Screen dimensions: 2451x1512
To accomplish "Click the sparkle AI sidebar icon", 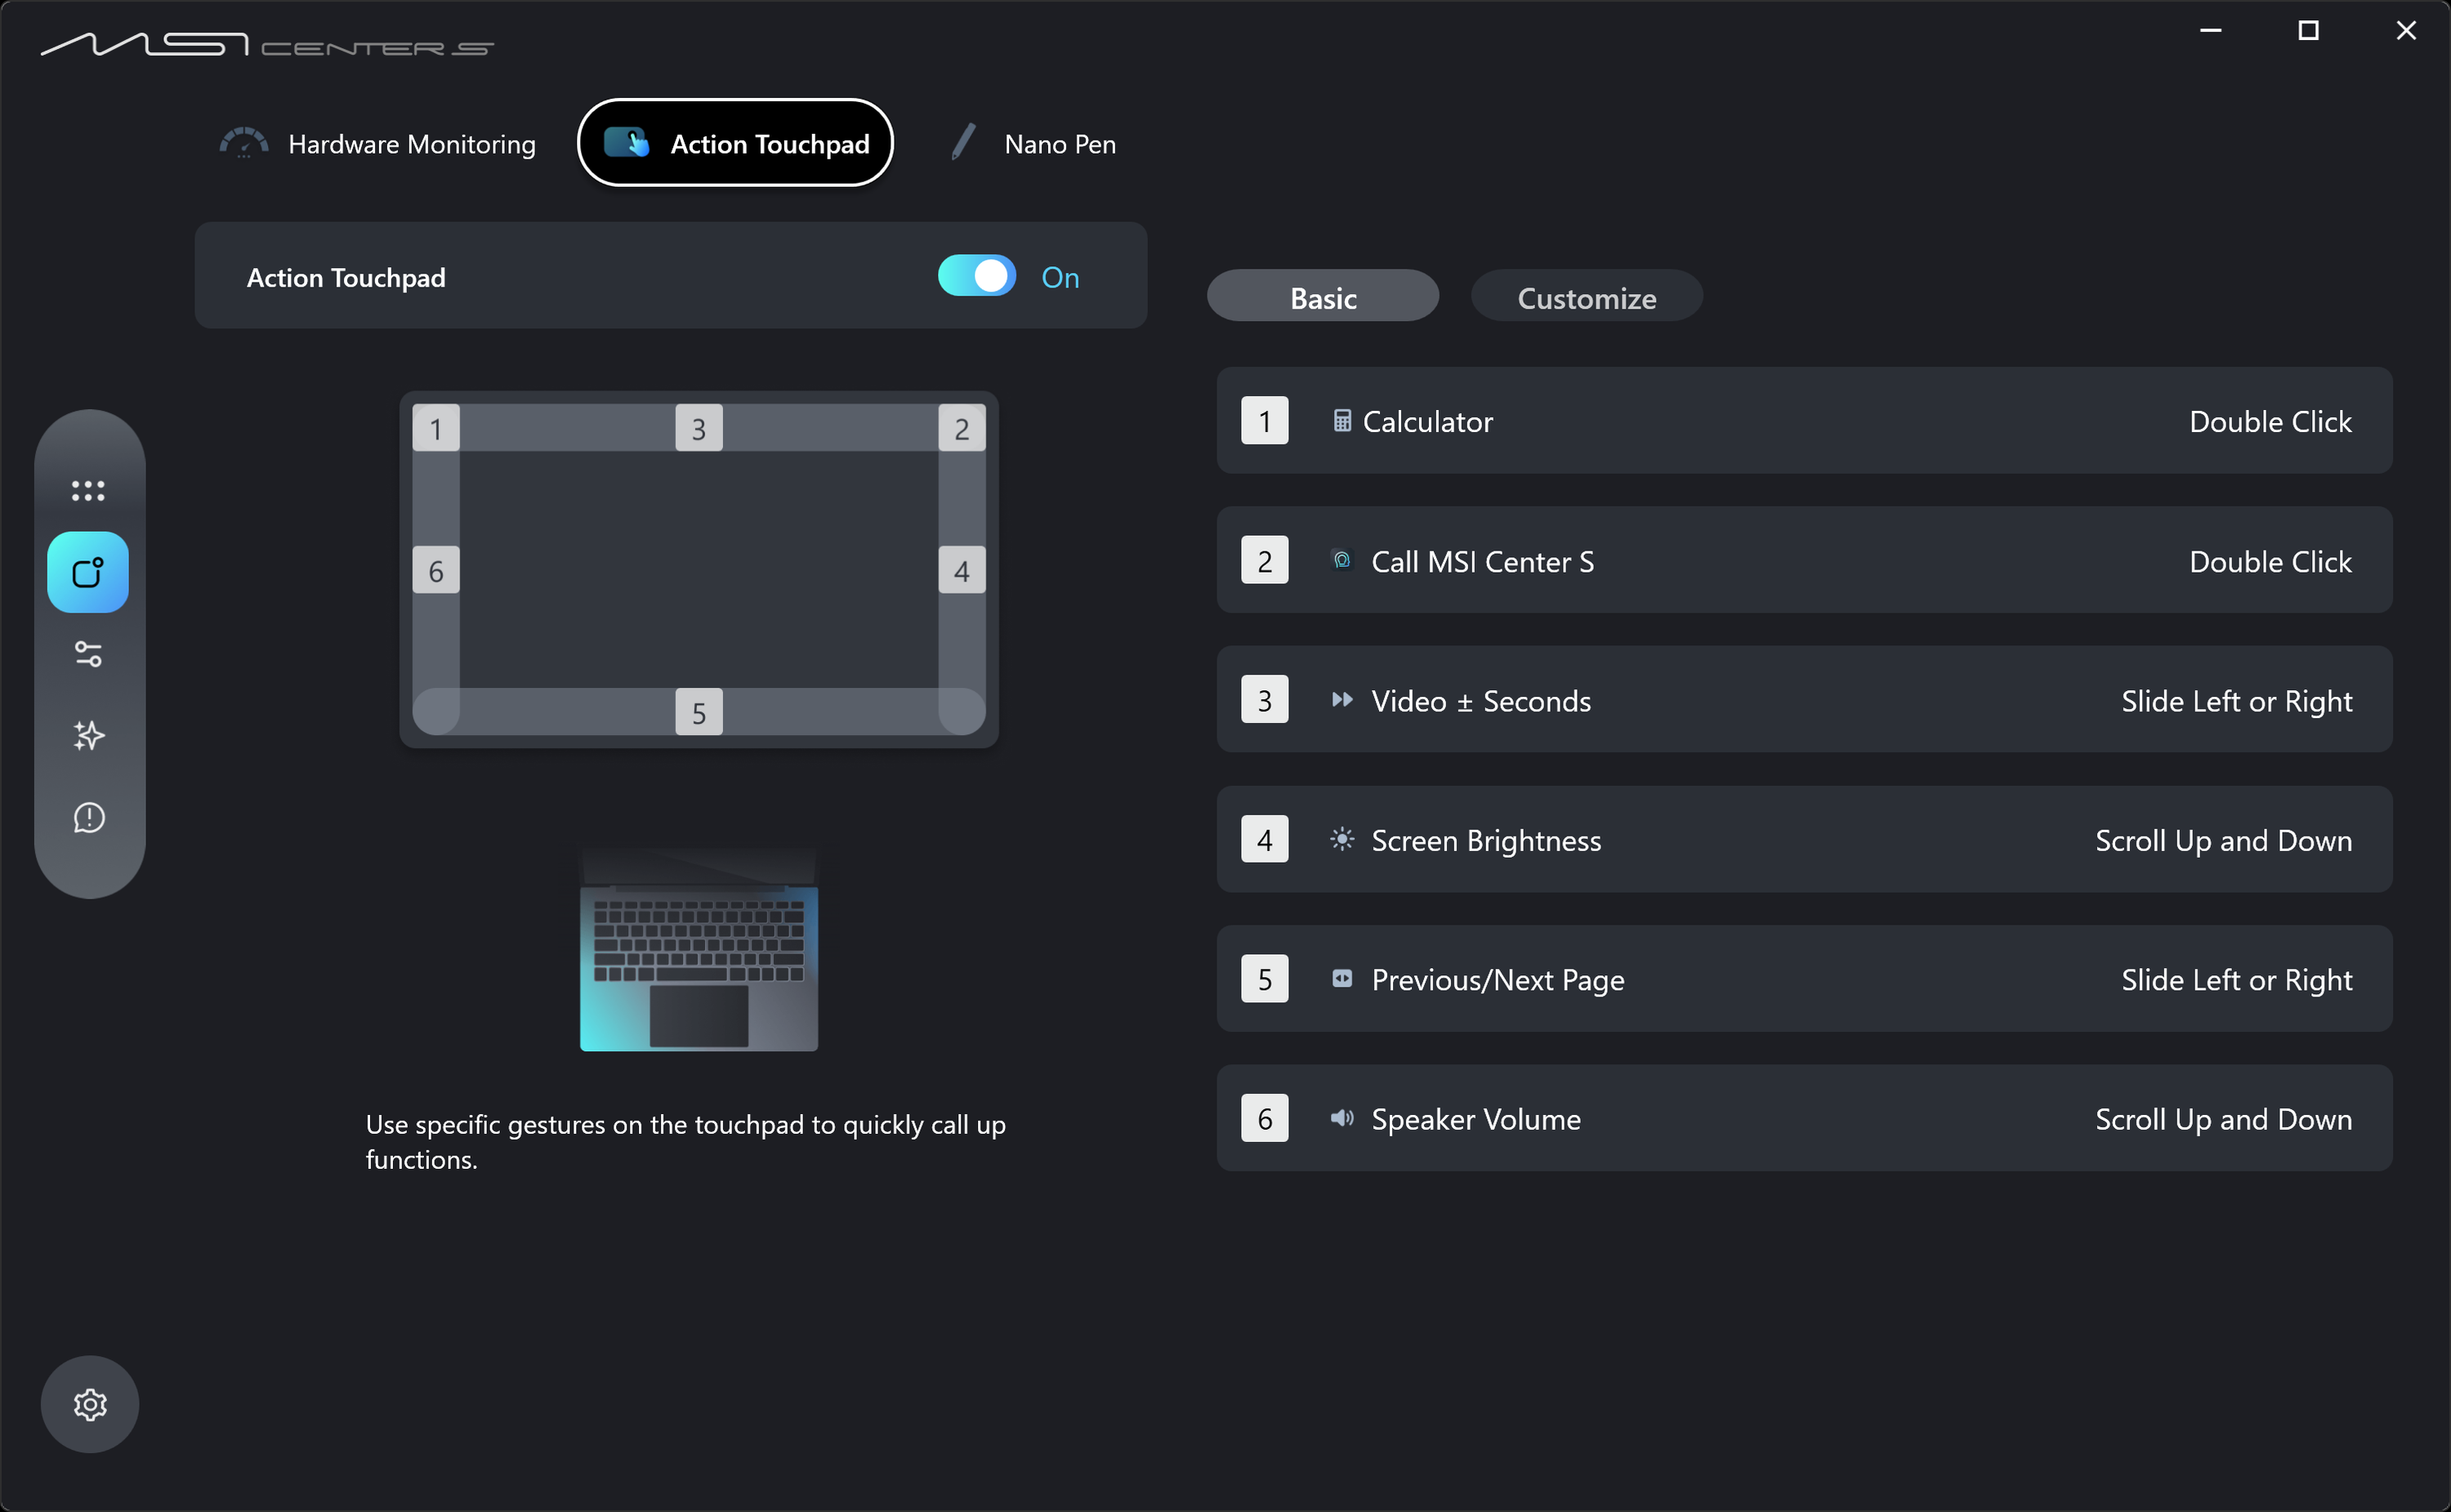I will coord(88,736).
